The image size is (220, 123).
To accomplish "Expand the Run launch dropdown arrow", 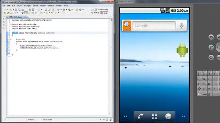I will 66,10.
